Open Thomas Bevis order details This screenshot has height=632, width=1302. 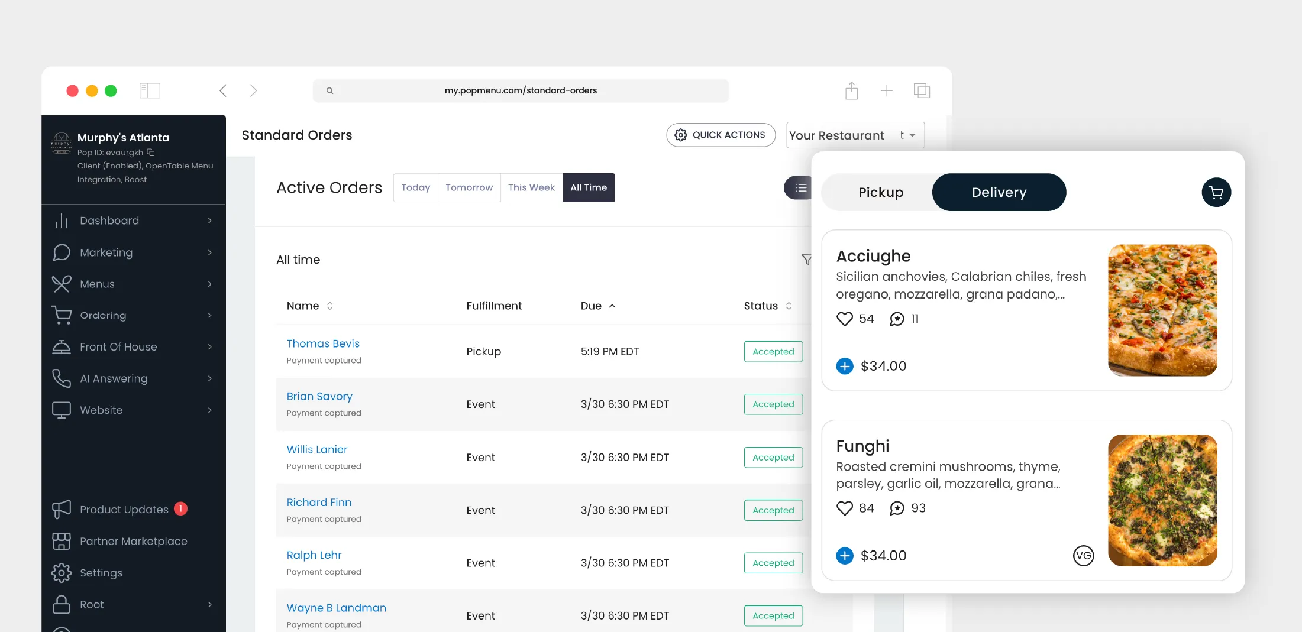tap(322, 343)
